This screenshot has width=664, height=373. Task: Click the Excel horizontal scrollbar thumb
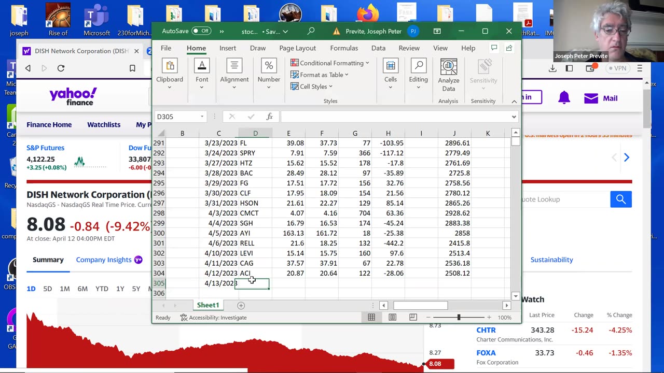click(420, 306)
